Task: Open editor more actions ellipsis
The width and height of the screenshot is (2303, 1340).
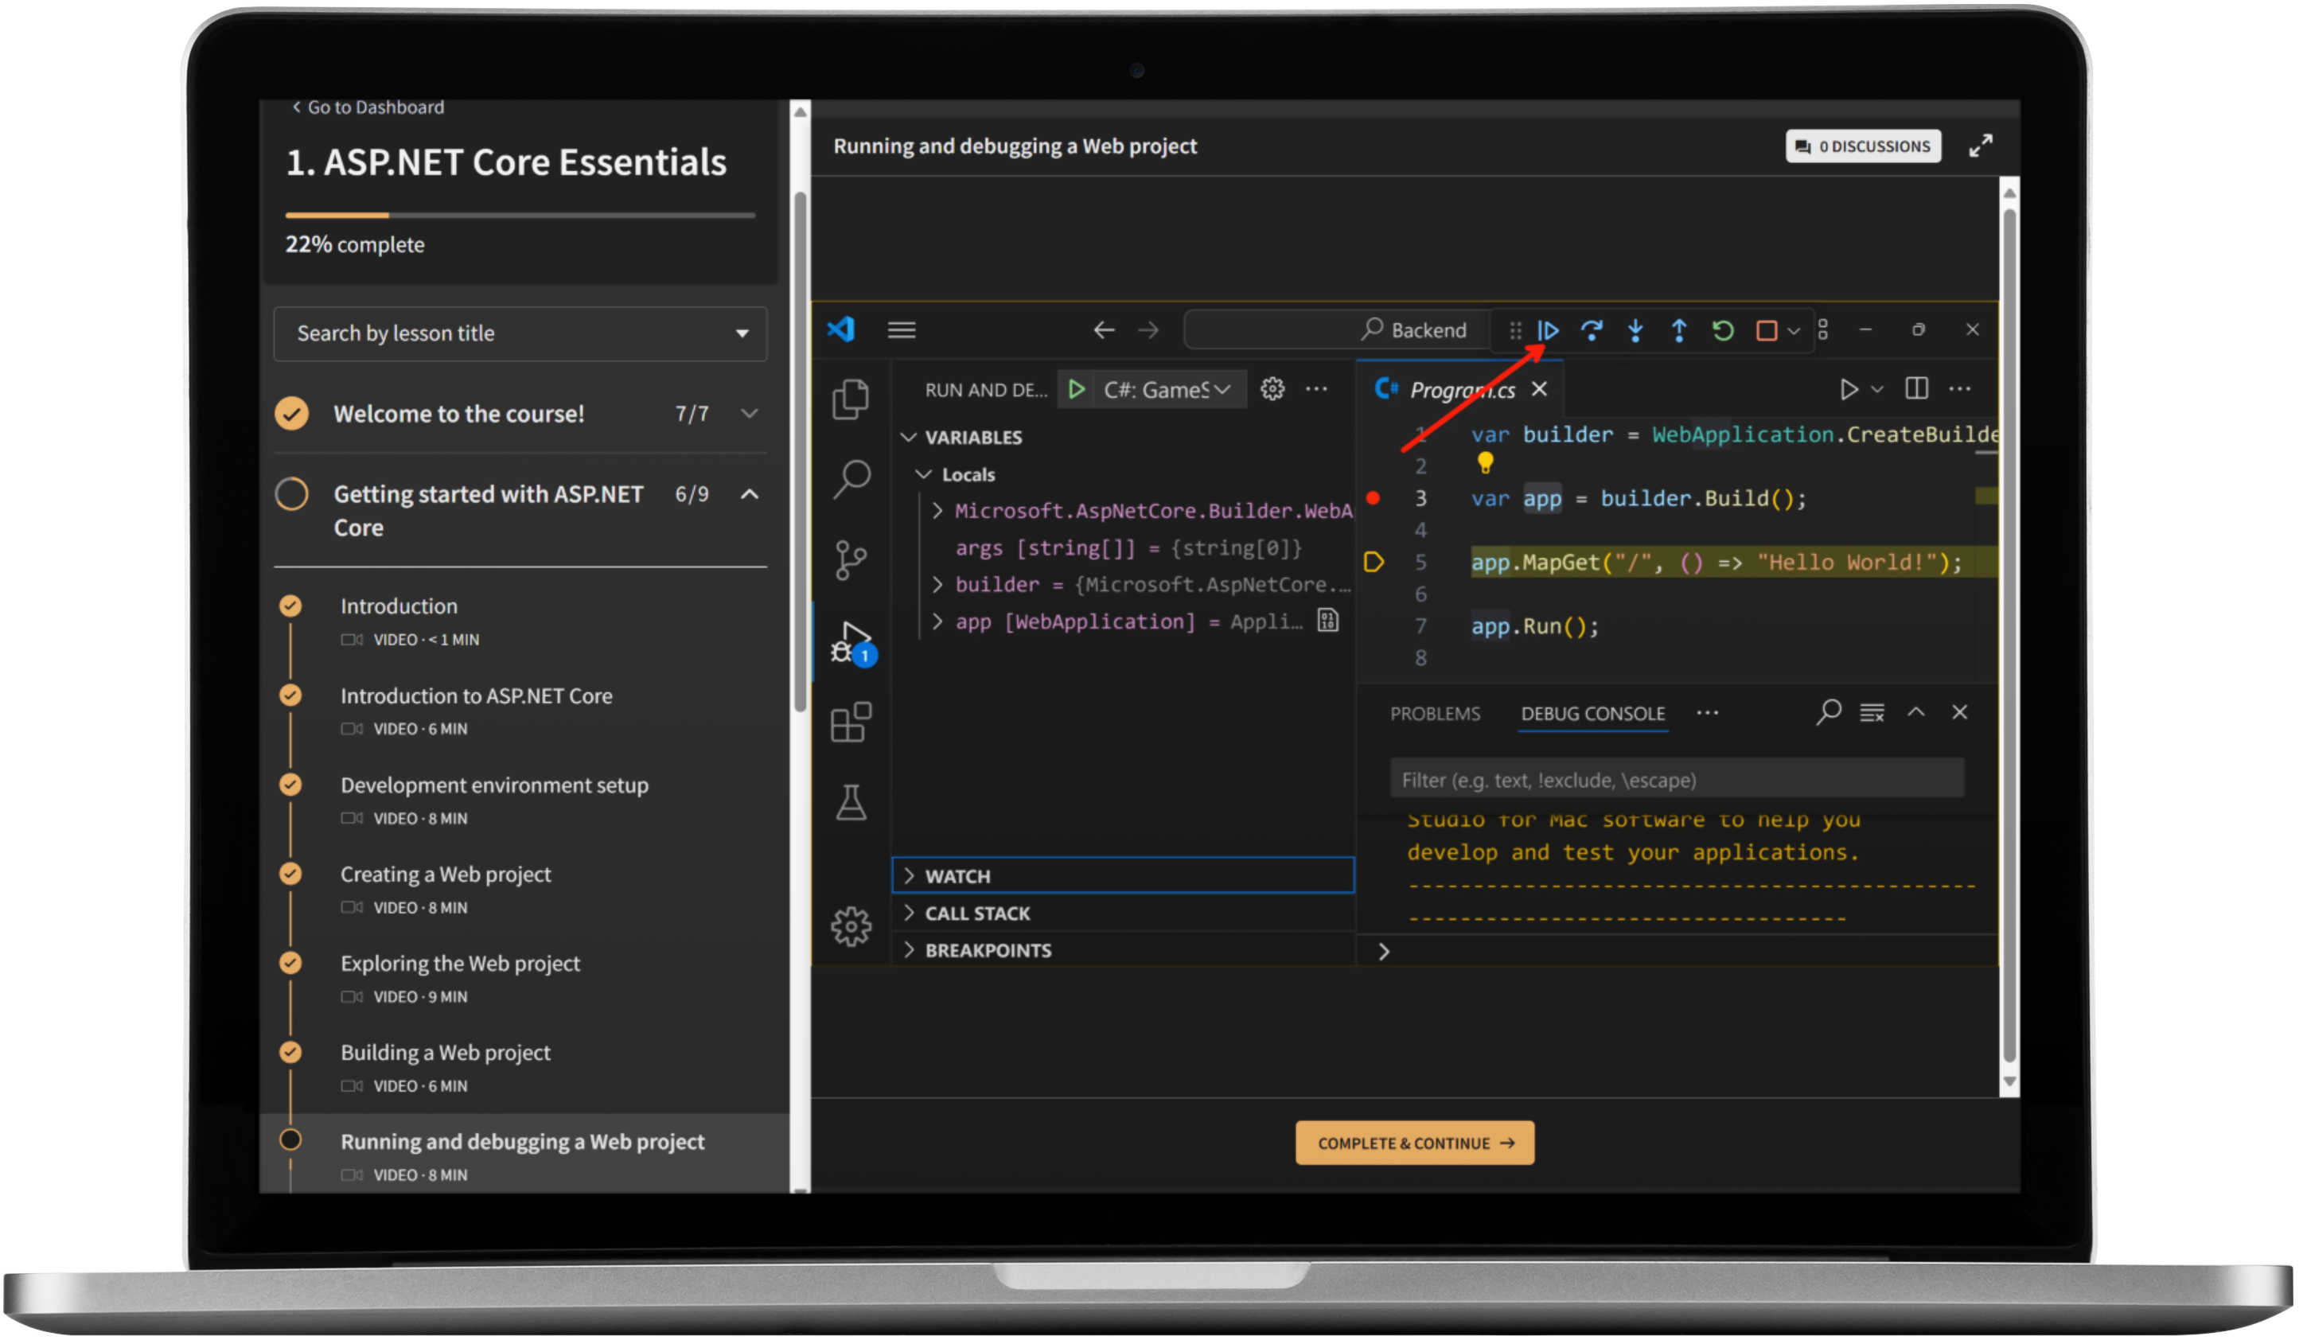Action: tap(1959, 389)
